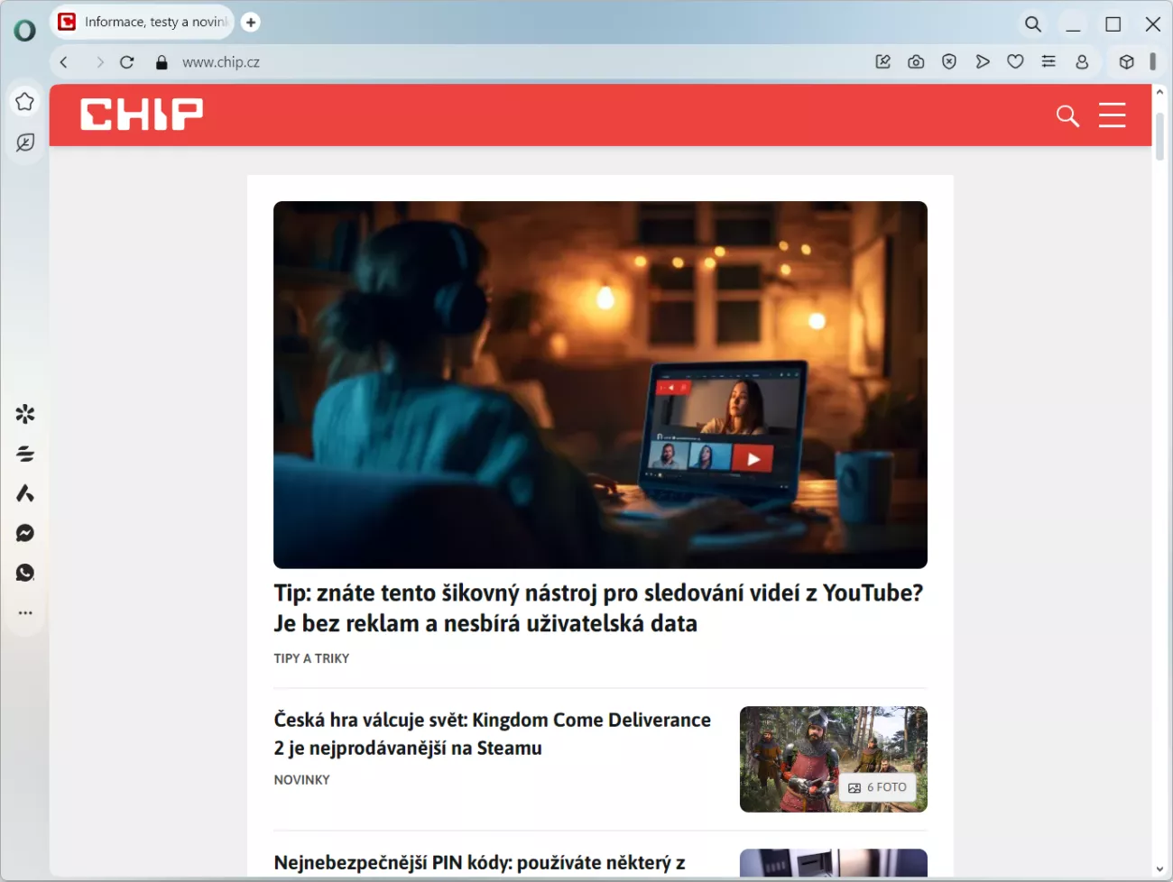Screen dimensions: 1173x882
Task: Open the Extensions cube icon
Action: (1126, 62)
